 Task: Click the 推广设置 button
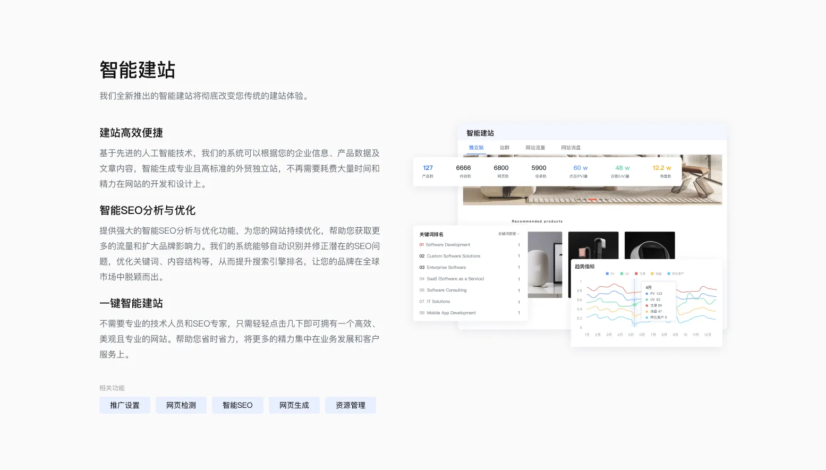[x=125, y=405]
